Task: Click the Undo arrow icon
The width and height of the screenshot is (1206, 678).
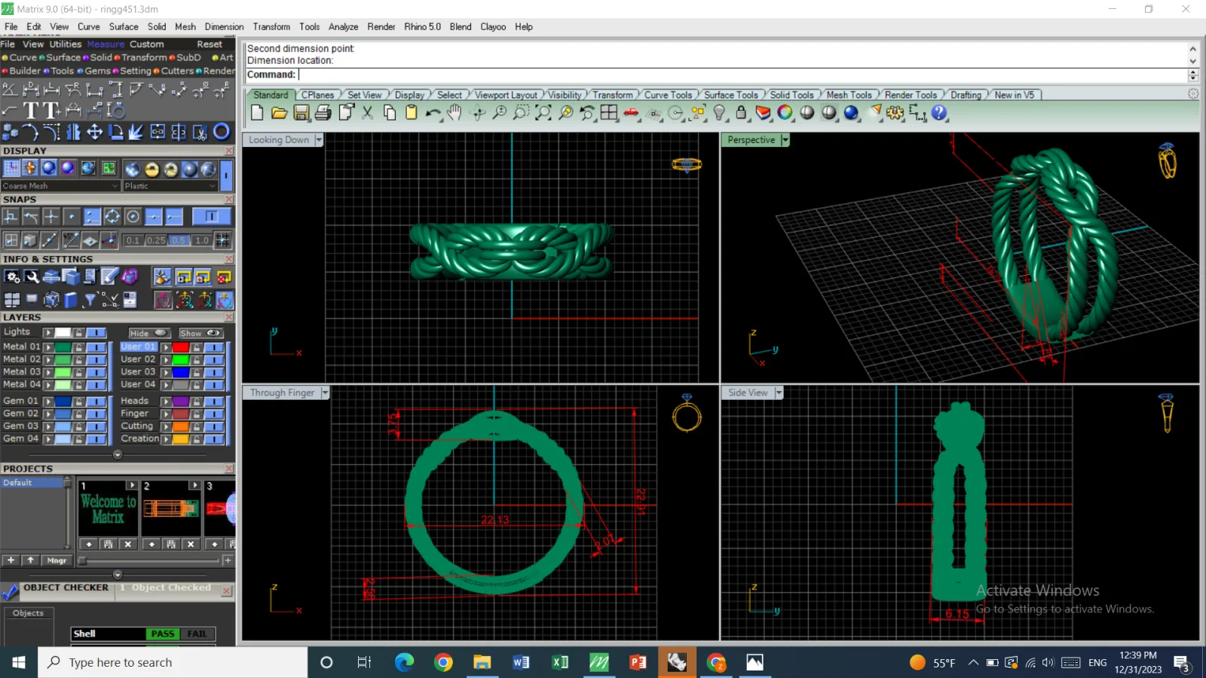Action: point(433,113)
